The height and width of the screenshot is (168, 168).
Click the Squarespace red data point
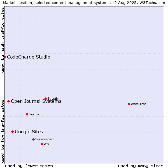(x=33, y=139)
